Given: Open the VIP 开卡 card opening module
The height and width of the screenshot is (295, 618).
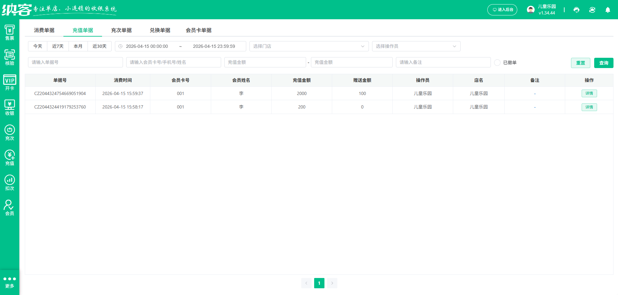Looking at the screenshot, I should coord(10,82).
